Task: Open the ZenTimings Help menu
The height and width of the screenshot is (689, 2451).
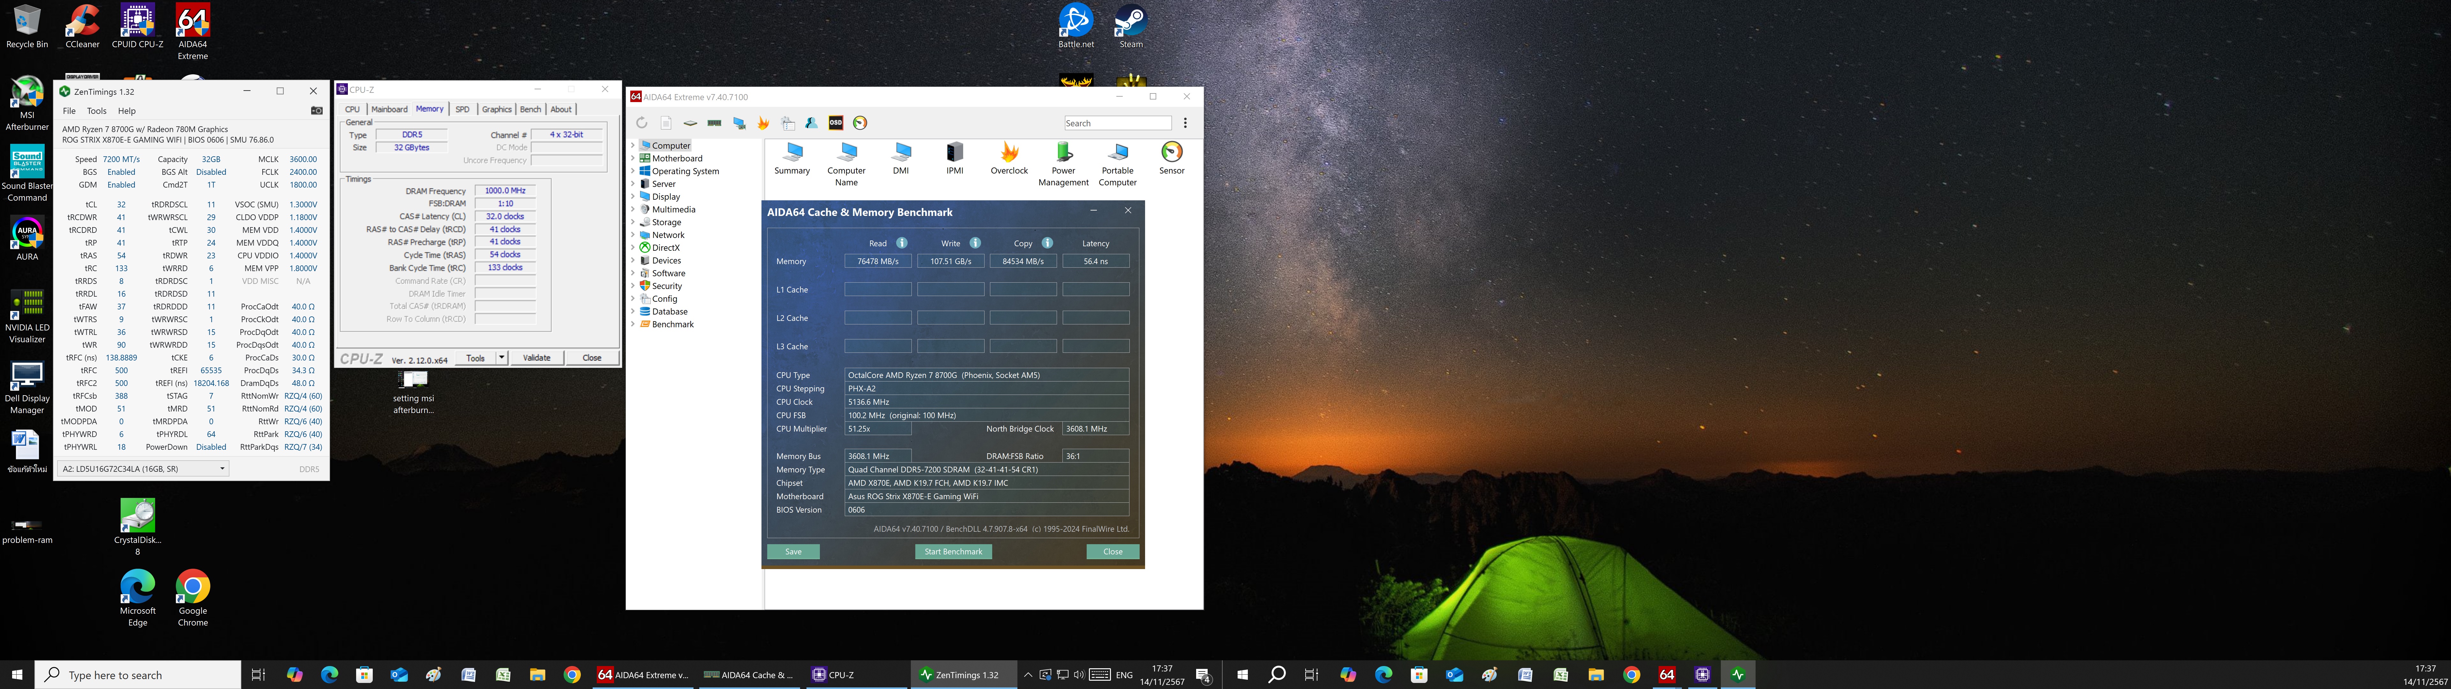Action: [x=127, y=111]
